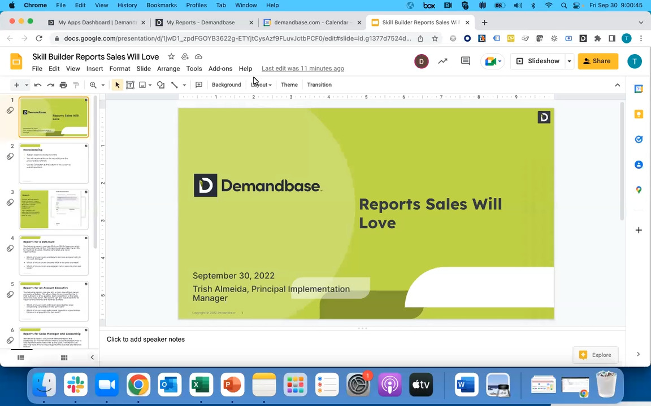The height and width of the screenshot is (406, 651).
Task: Open the Insert menu
Action: coord(95,69)
